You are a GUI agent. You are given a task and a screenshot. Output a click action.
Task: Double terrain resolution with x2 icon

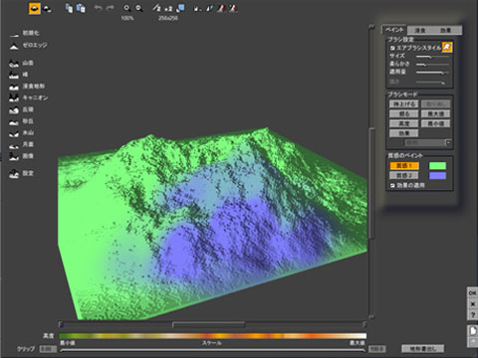pos(168,9)
